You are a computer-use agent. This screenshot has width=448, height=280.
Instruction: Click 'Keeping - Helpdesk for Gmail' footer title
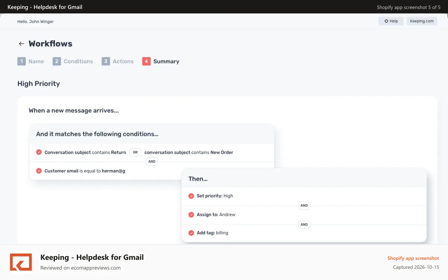point(92,257)
